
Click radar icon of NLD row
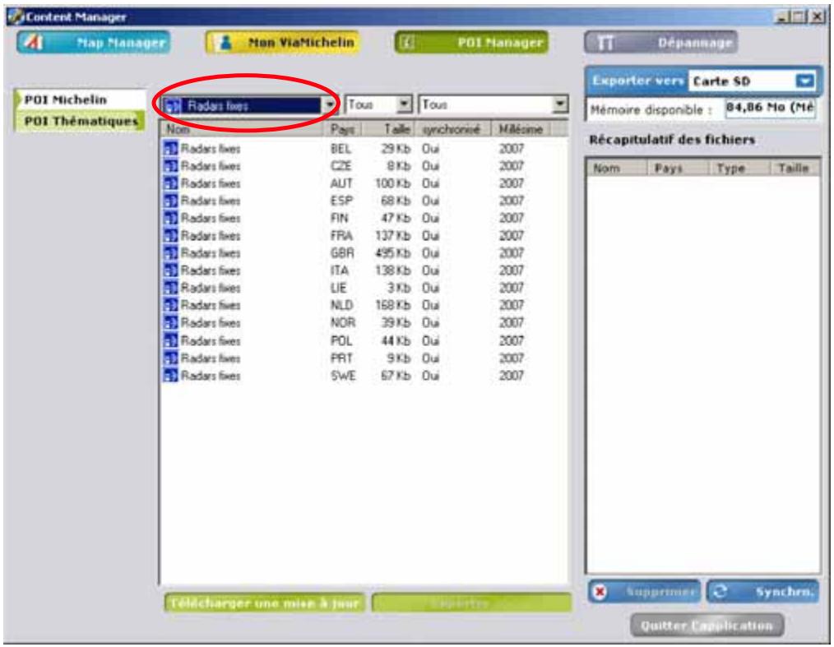(x=171, y=305)
